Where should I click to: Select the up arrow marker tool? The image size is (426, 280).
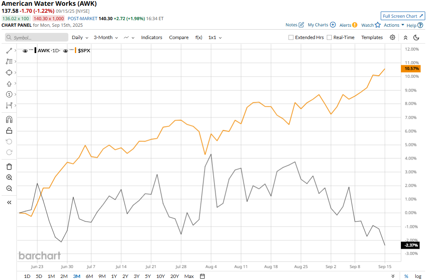point(9,83)
